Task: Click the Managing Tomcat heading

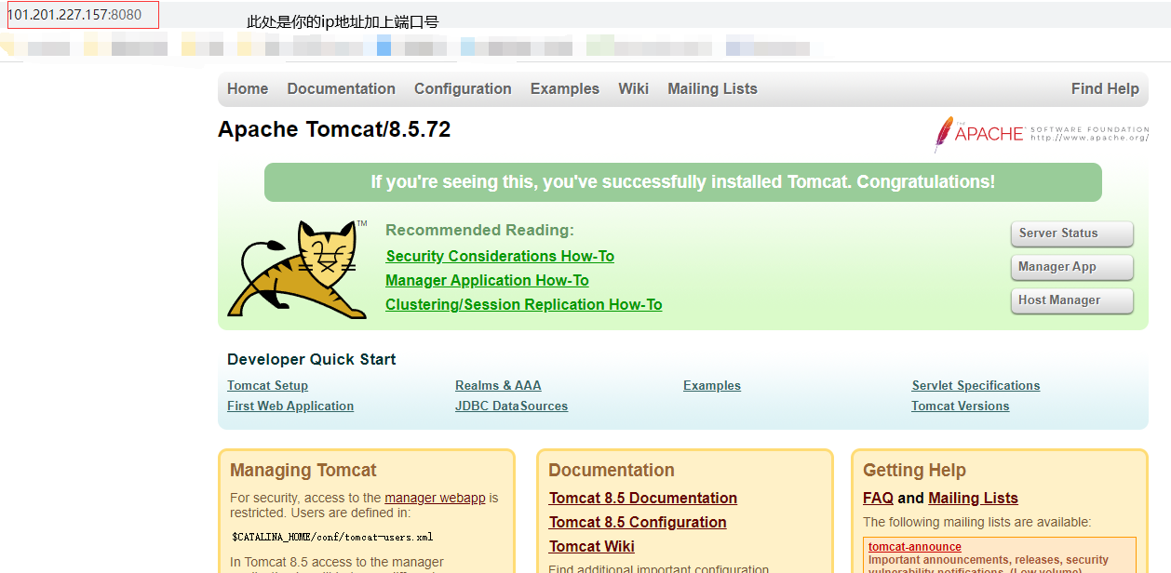Action: coord(303,471)
